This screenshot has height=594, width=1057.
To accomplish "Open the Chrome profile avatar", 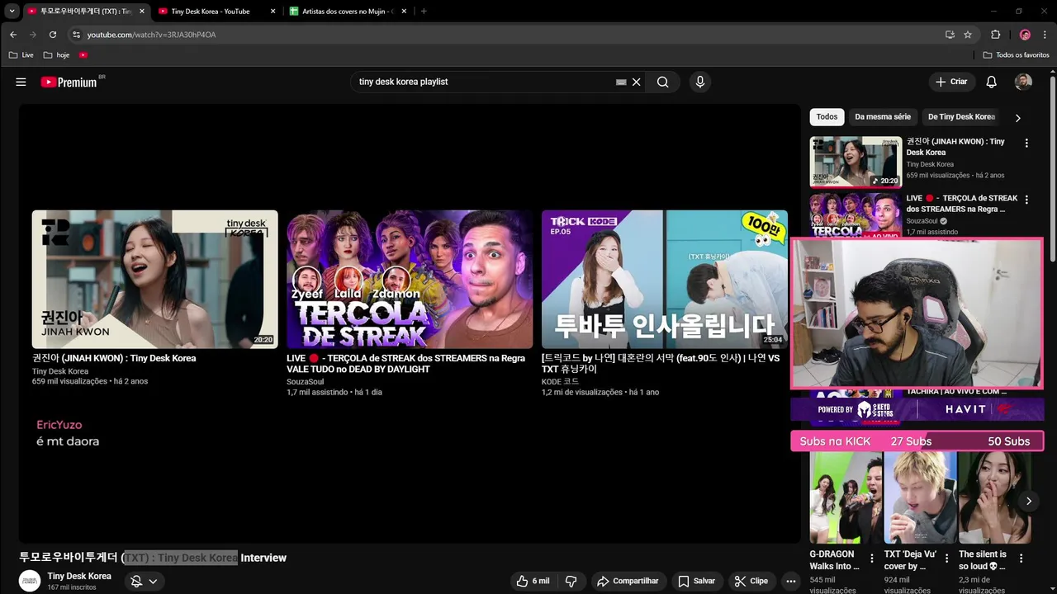I will (x=1025, y=35).
